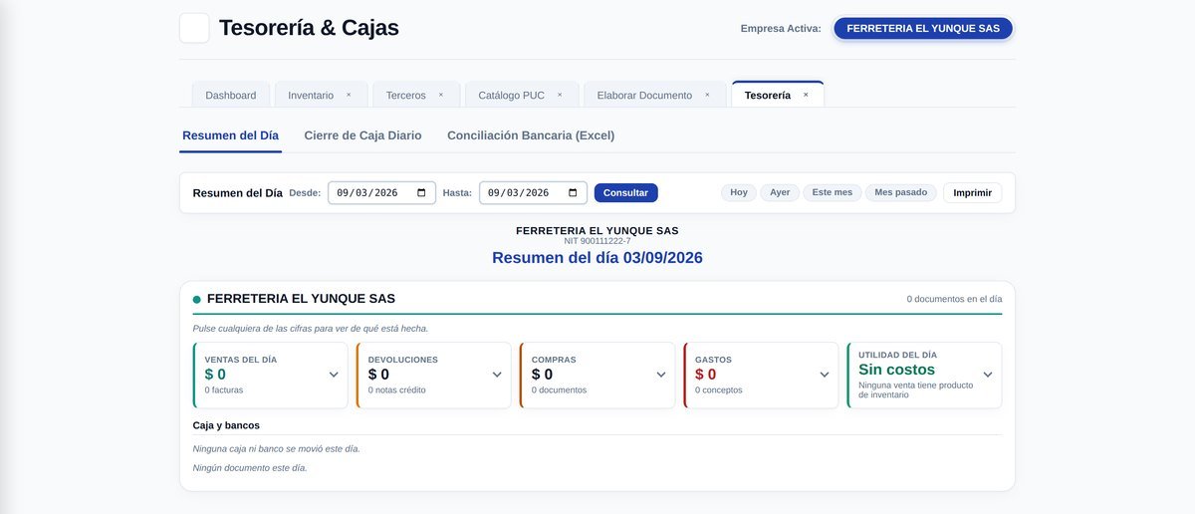Close the Terceros tab

(x=441, y=95)
